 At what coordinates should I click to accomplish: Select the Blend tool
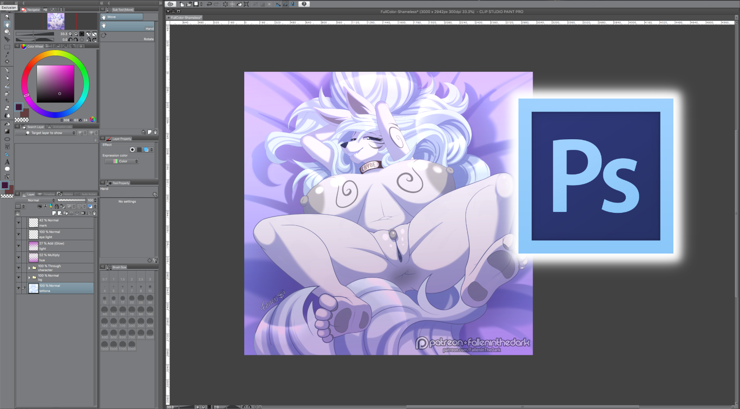pos(7,115)
